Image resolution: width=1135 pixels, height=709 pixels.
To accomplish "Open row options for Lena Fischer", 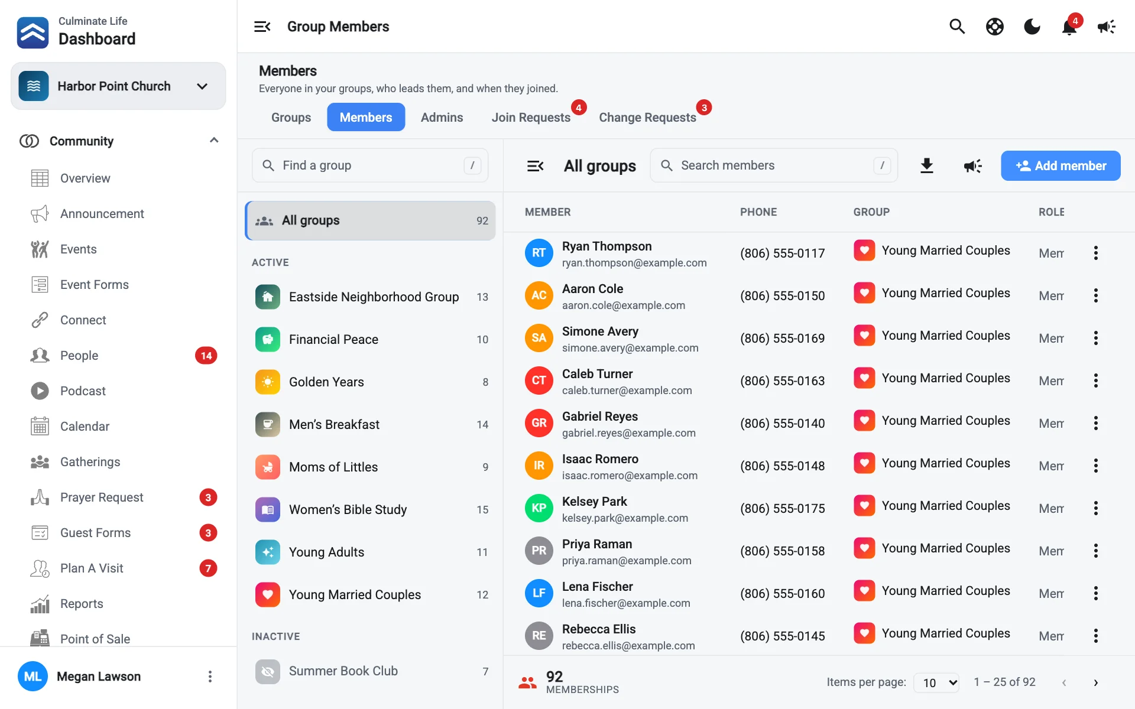I will pyautogui.click(x=1095, y=593).
